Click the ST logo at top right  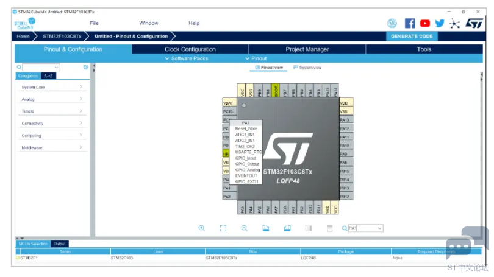[x=474, y=23]
